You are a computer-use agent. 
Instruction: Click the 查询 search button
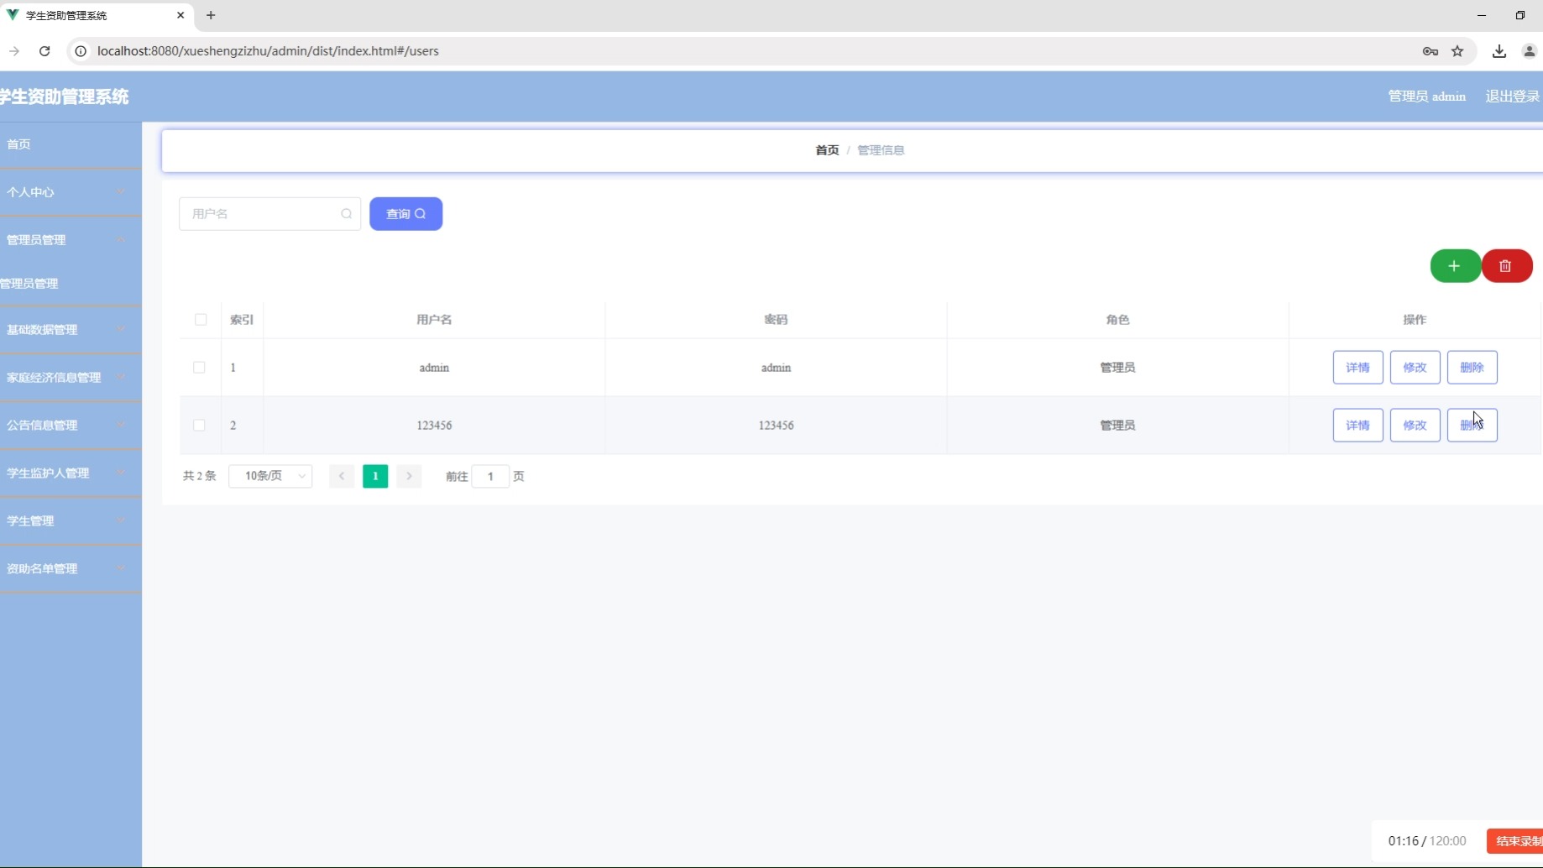pyautogui.click(x=405, y=214)
